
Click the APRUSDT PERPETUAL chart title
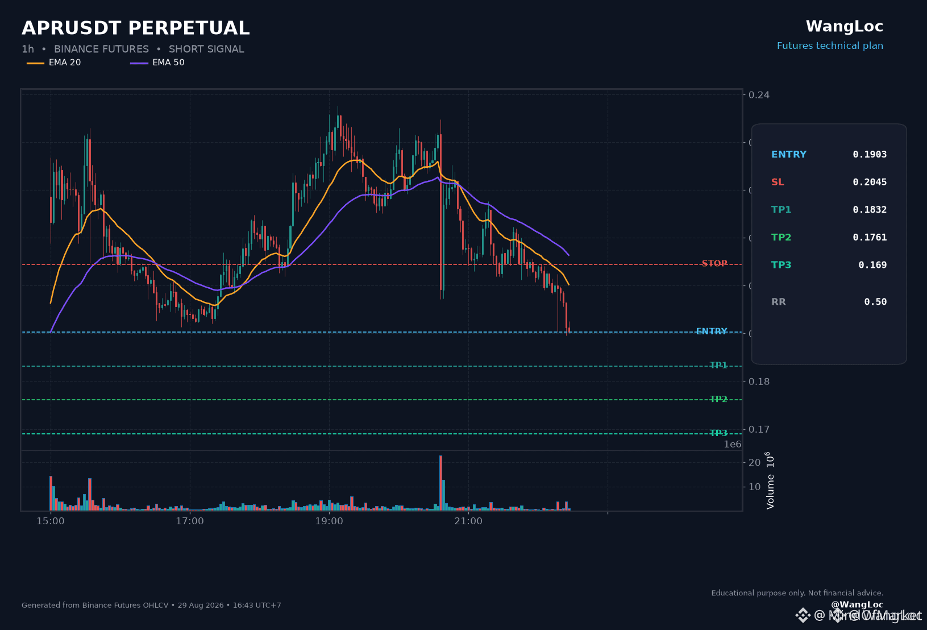click(x=136, y=28)
